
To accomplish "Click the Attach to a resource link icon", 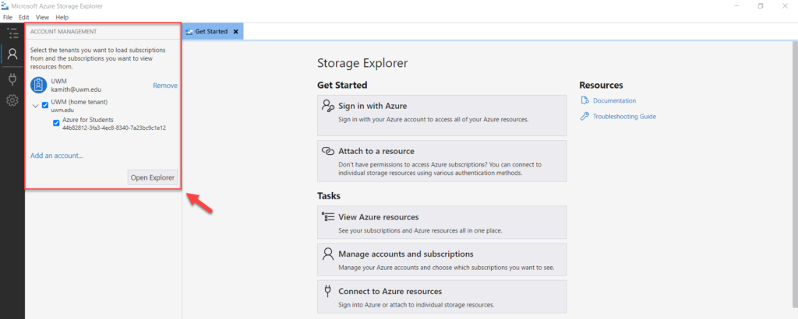I will click(x=328, y=151).
